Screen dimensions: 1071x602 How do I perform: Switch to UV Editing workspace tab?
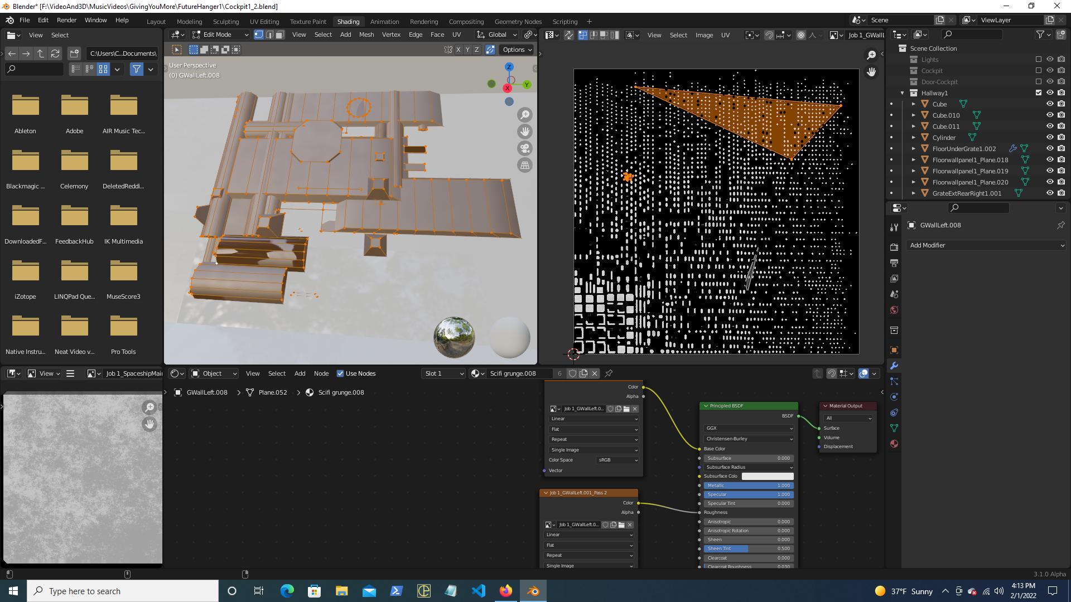pyautogui.click(x=264, y=22)
